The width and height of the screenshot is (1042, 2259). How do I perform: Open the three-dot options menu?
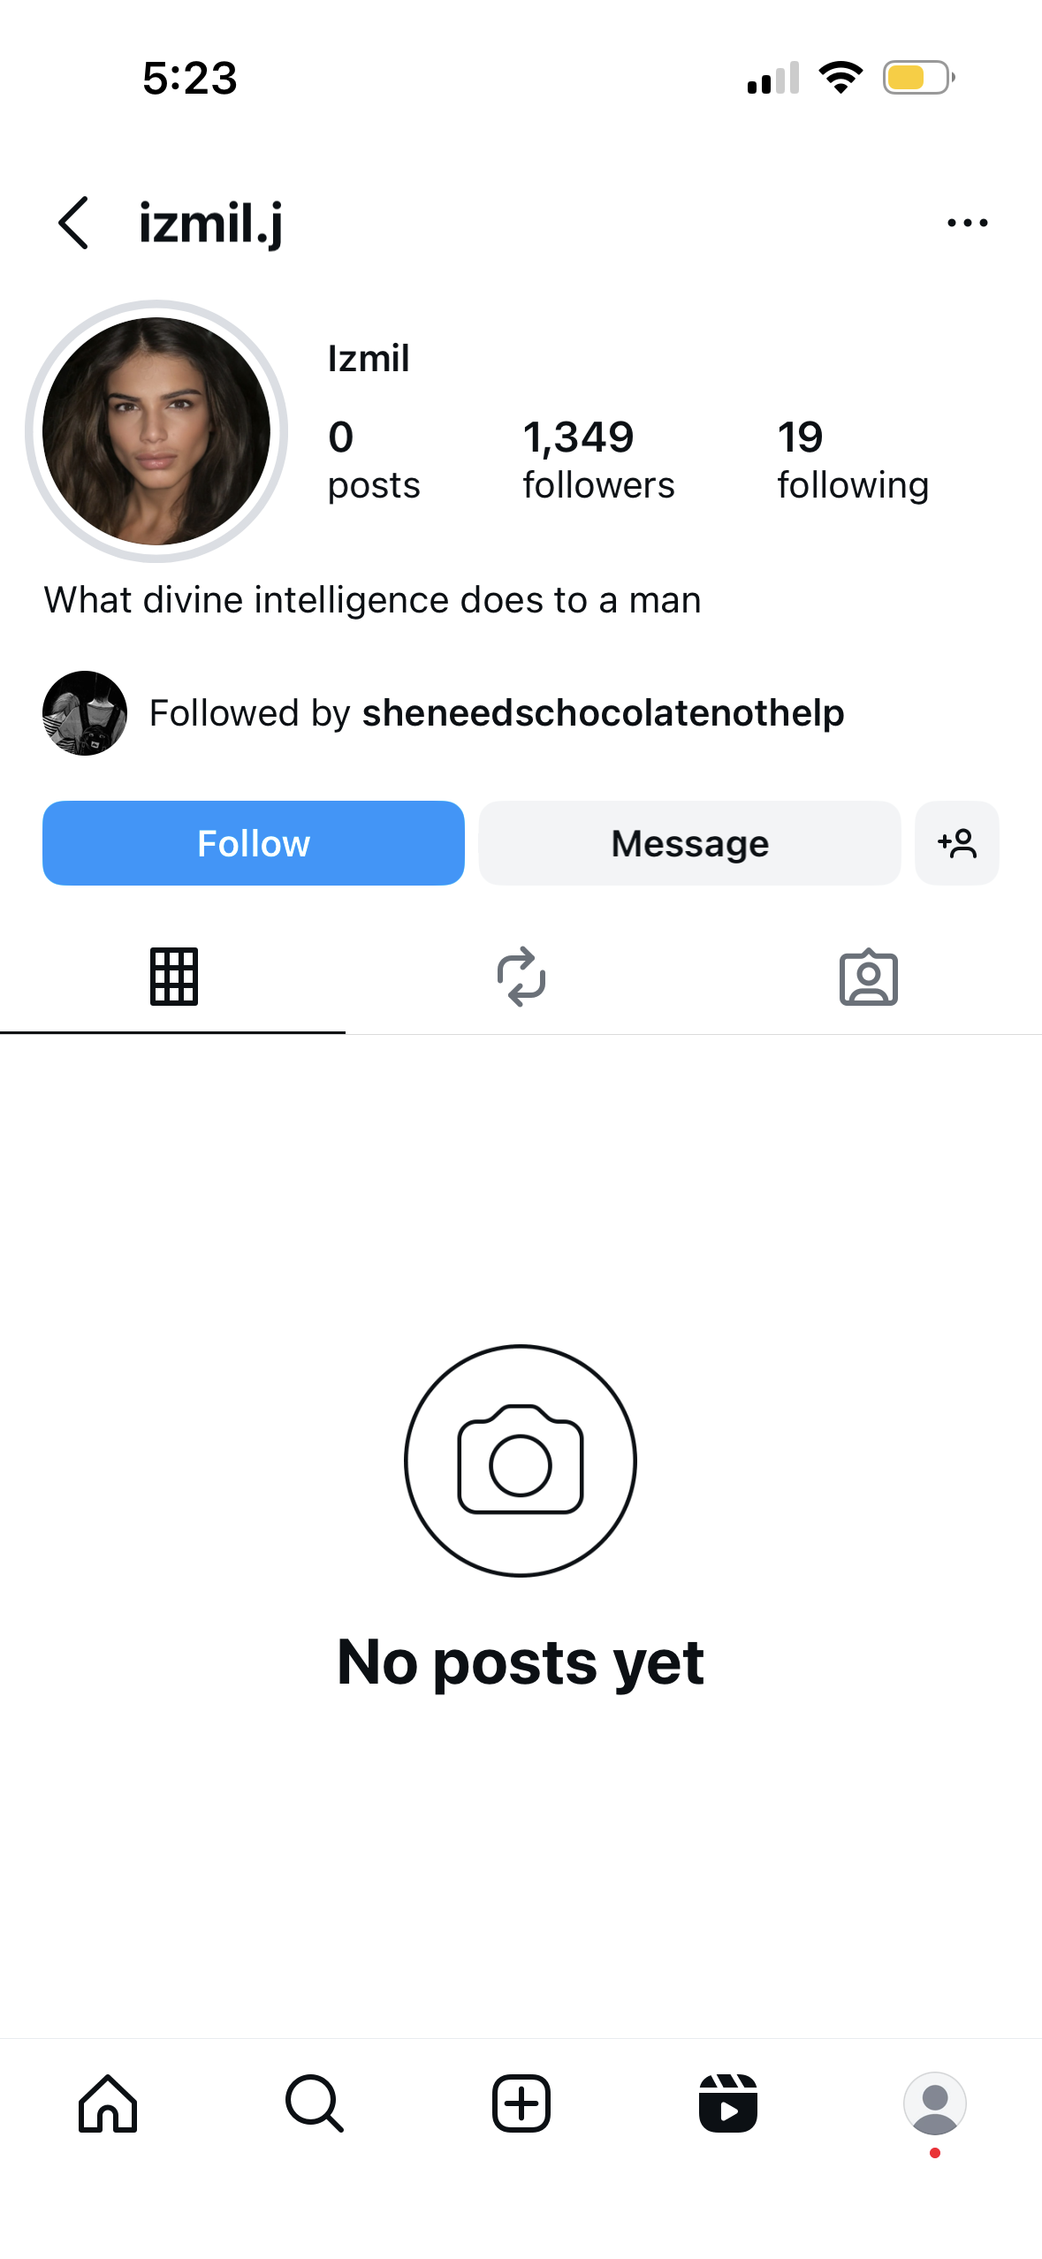click(x=967, y=223)
